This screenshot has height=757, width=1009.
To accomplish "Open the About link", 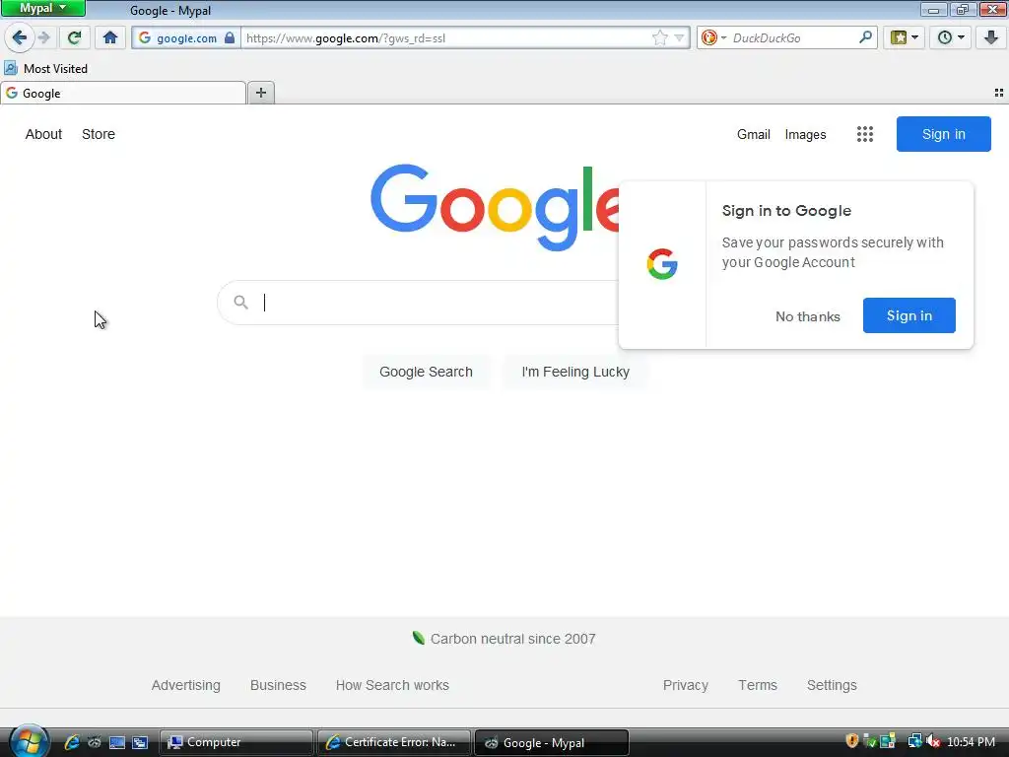I will [43, 134].
